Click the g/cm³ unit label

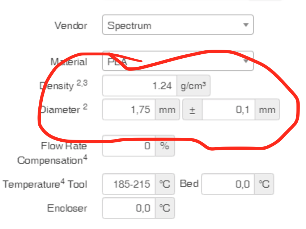194,86
